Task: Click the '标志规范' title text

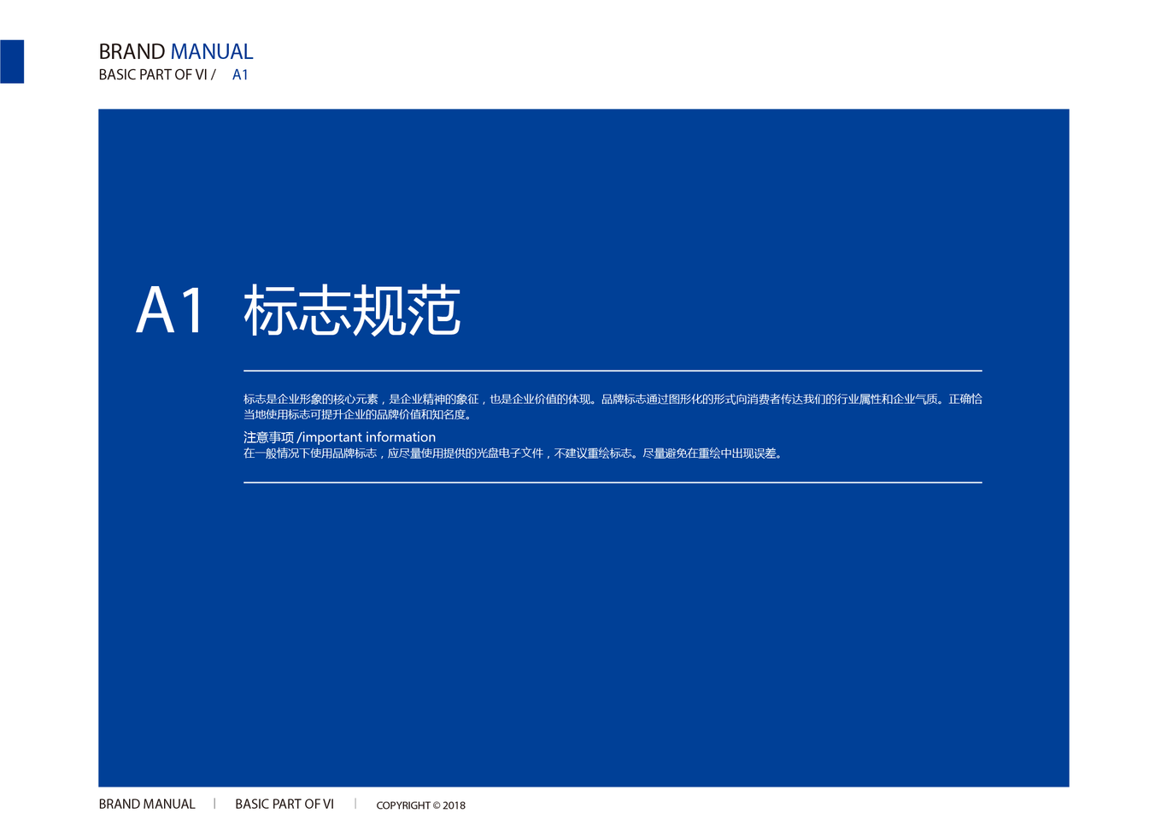Action: pyautogui.click(x=352, y=310)
